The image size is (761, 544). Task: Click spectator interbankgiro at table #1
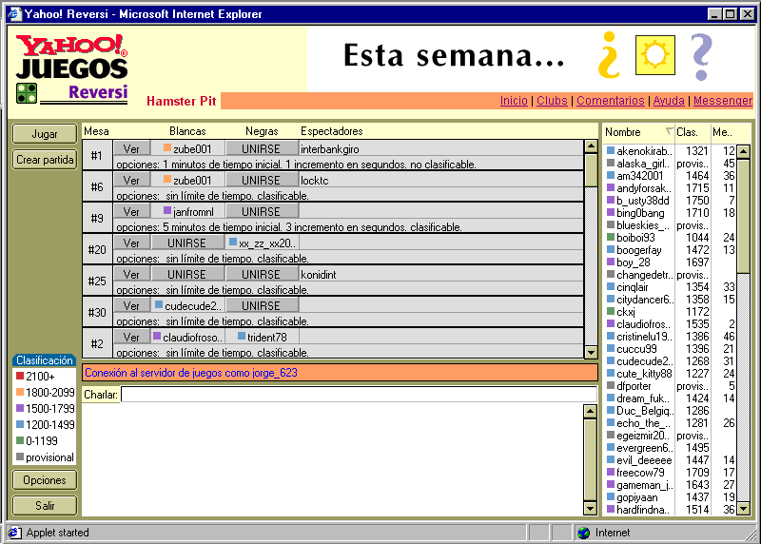[x=329, y=149]
